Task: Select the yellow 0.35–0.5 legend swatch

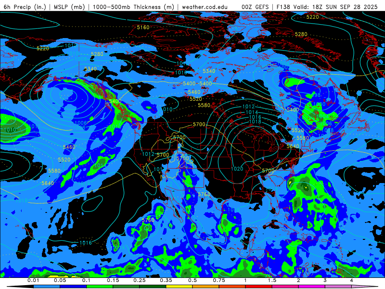Action: click(x=179, y=287)
